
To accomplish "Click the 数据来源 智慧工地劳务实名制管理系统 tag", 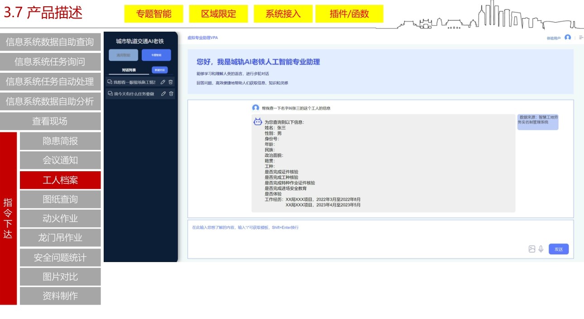I will 538,122.
